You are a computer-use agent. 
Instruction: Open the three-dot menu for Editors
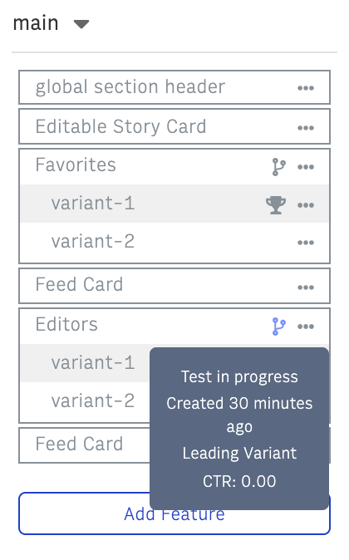pyautogui.click(x=306, y=327)
